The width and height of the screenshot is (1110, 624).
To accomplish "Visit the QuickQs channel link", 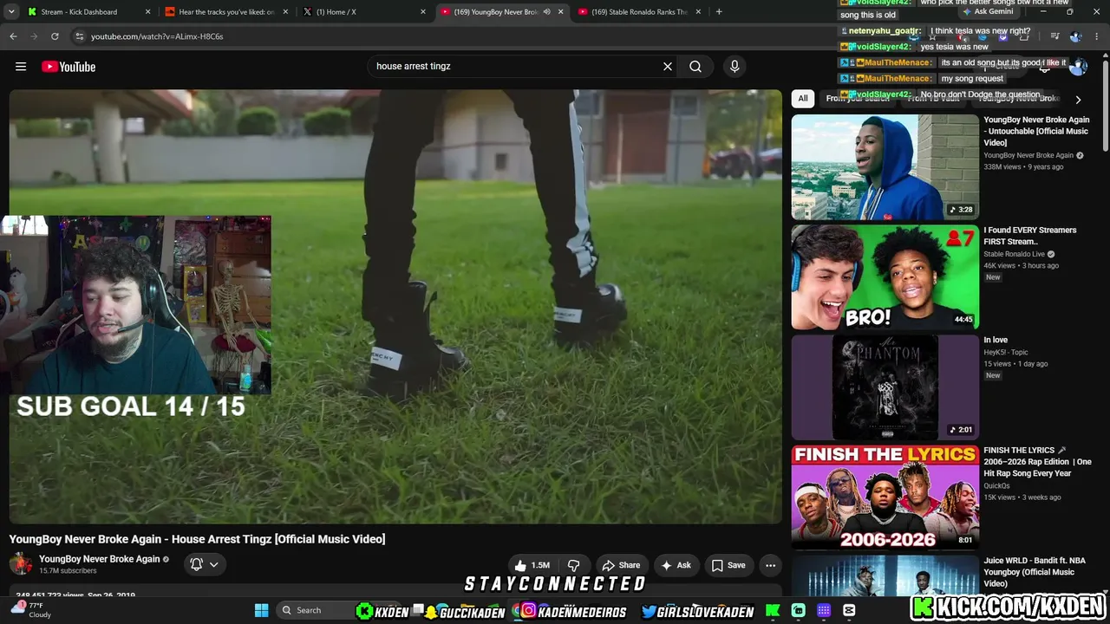I will (996, 486).
